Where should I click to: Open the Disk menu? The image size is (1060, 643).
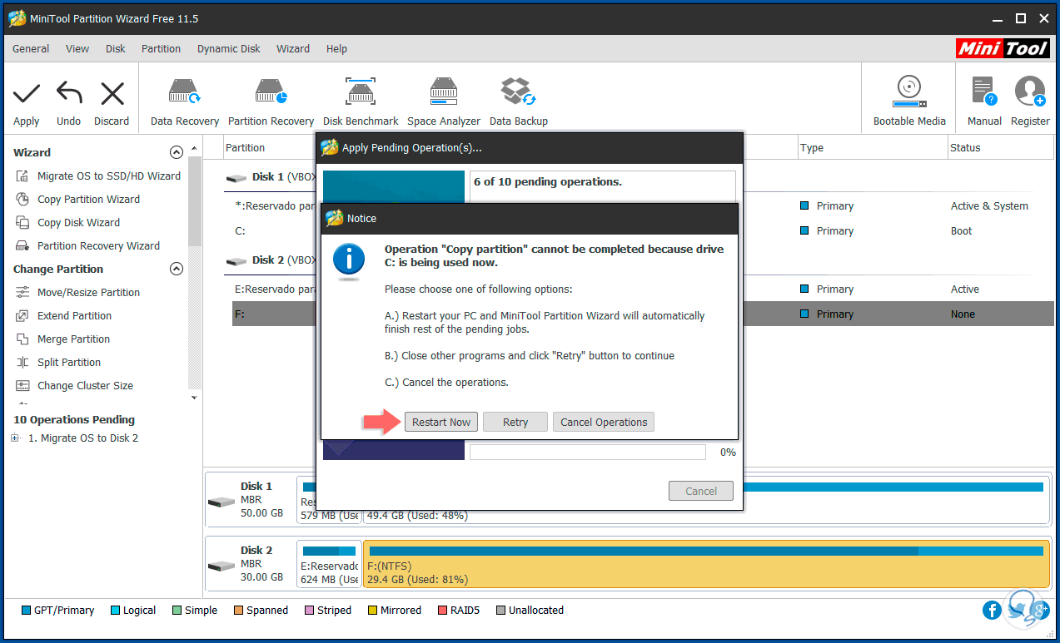[116, 48]
